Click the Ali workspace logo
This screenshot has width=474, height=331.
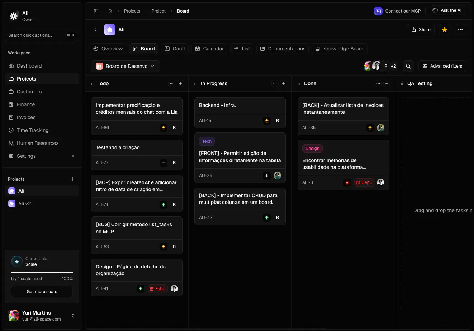point(14,16)
